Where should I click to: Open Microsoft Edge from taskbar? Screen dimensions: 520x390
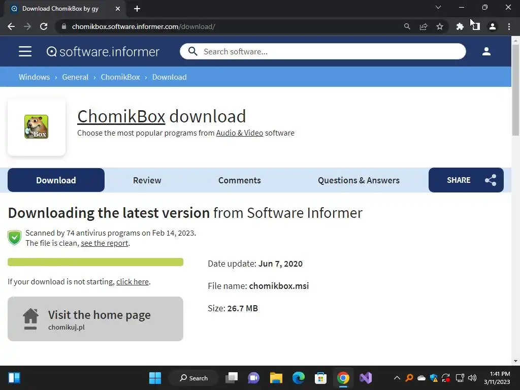click(299, 378)
